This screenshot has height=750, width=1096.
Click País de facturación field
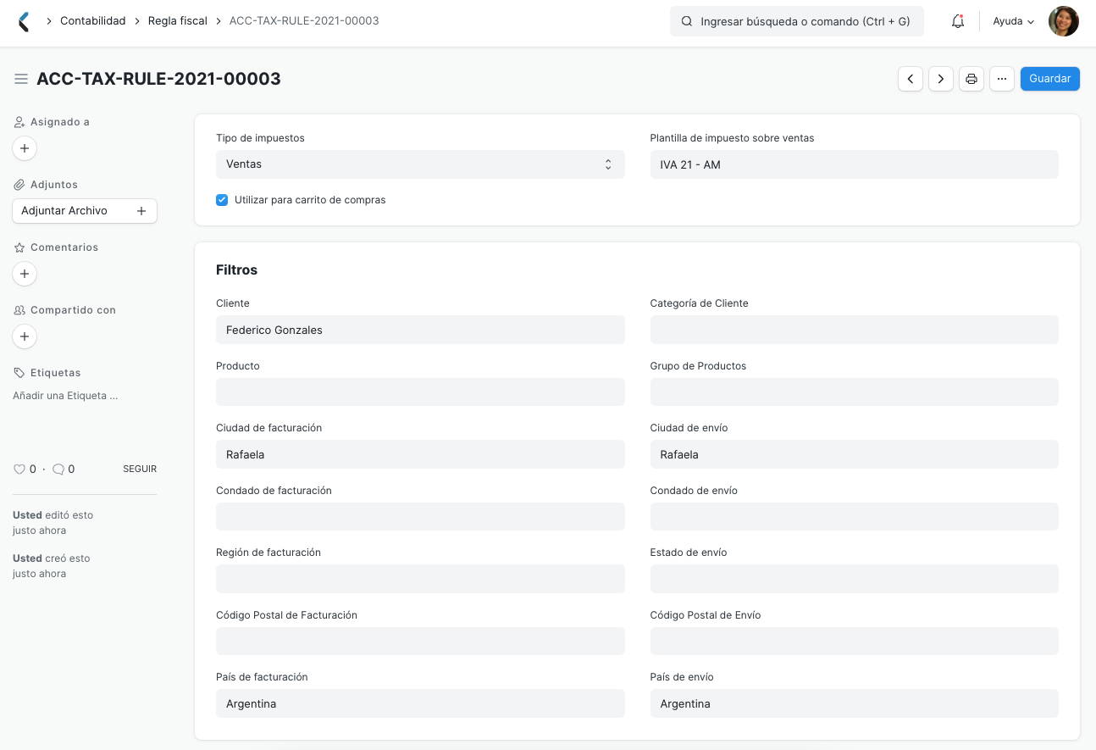click(420, 703)
